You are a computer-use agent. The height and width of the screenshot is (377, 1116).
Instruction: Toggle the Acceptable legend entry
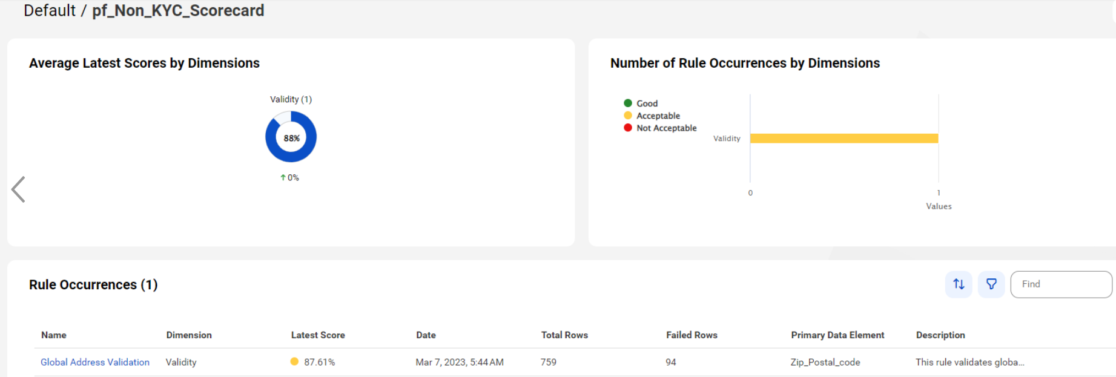(652, 116)
